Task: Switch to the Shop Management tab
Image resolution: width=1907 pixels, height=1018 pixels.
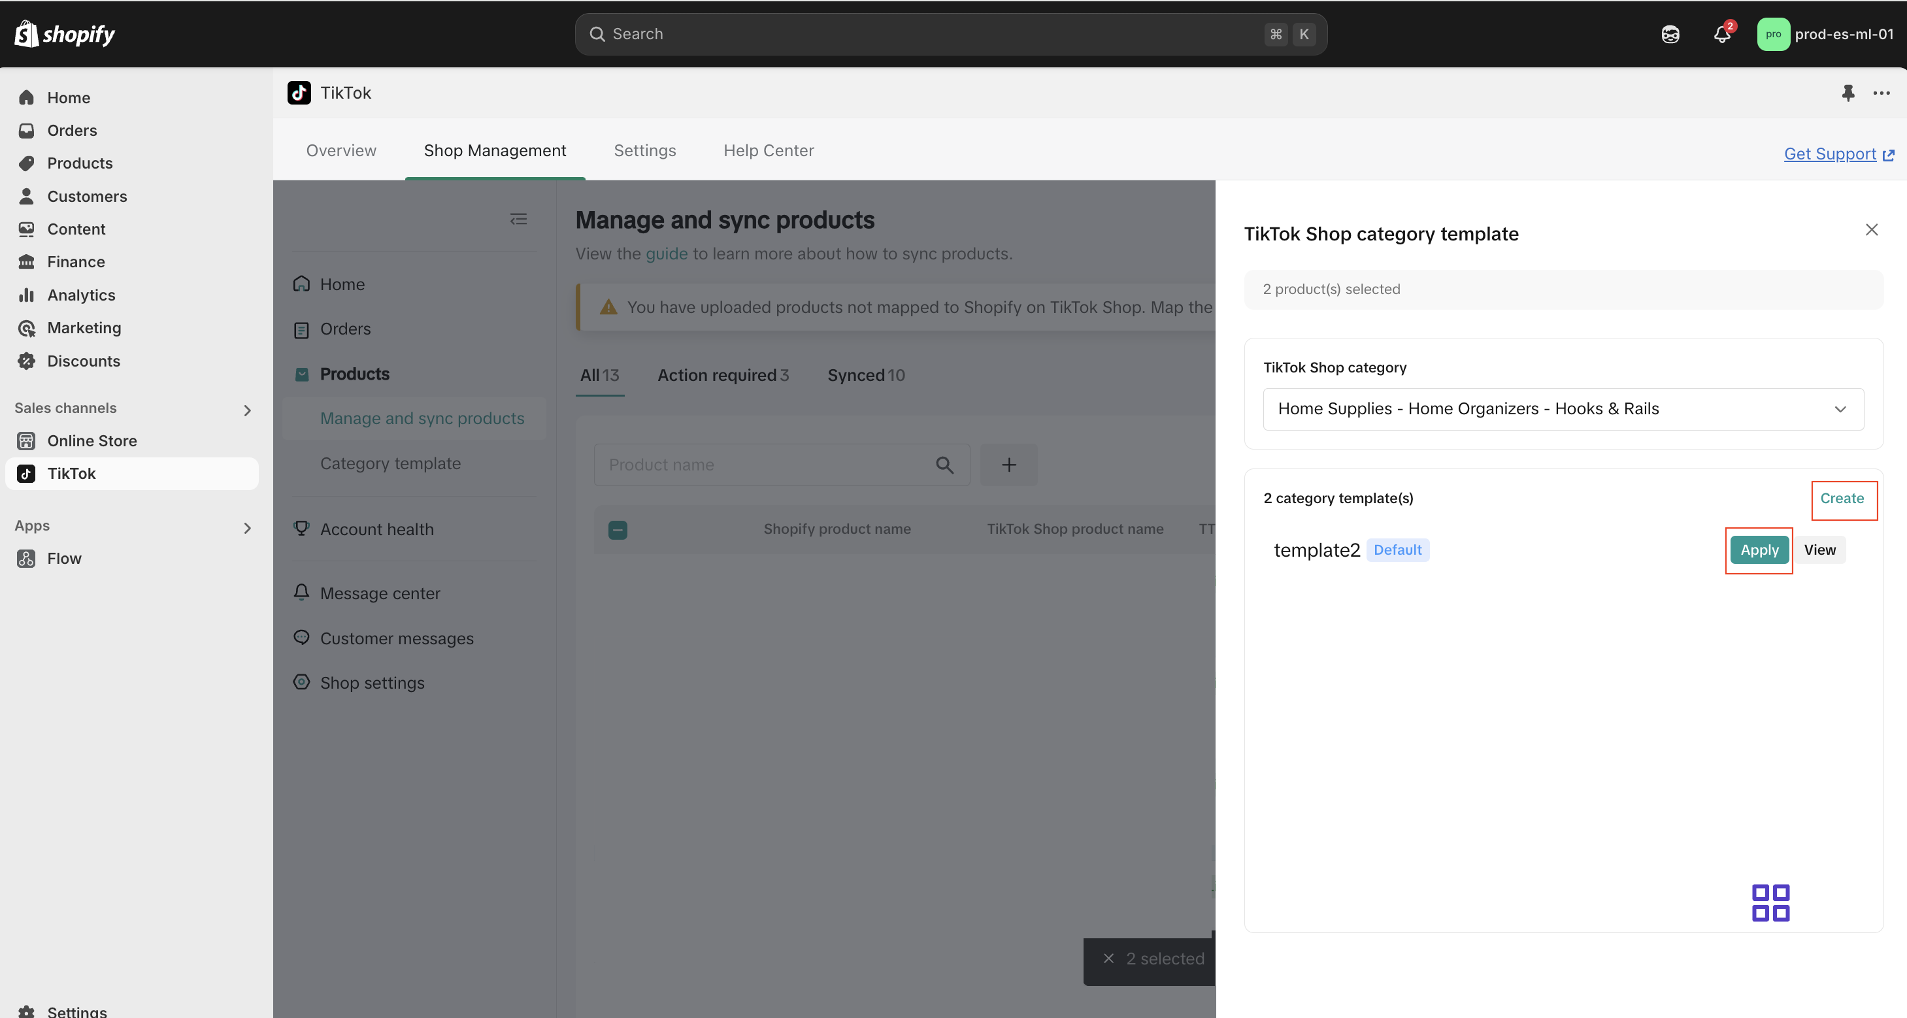Action: (x=495, y=150)
